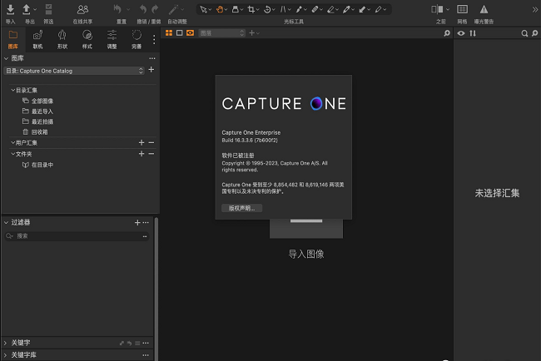Click the 版权声明... button in About dialog

pyautogui.click(x=242, y=208)
